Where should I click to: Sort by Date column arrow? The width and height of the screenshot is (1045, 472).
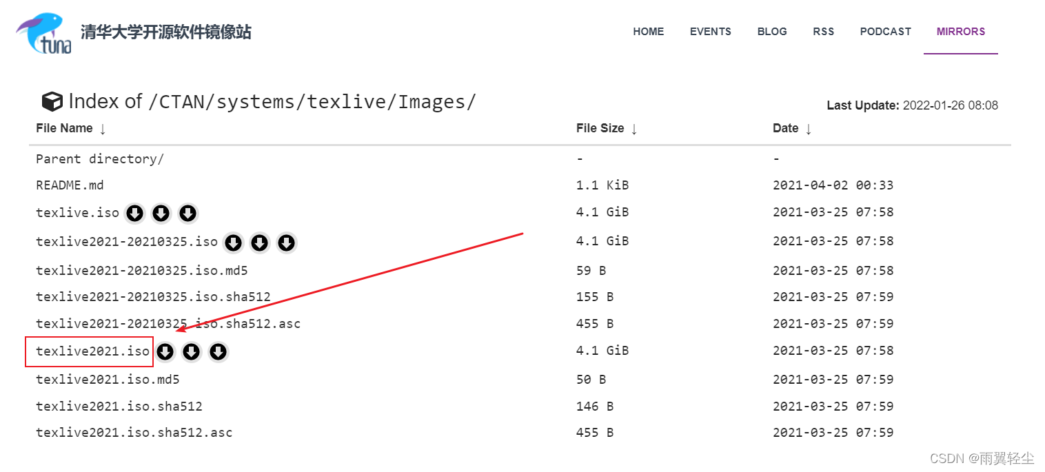coord(809,129)
